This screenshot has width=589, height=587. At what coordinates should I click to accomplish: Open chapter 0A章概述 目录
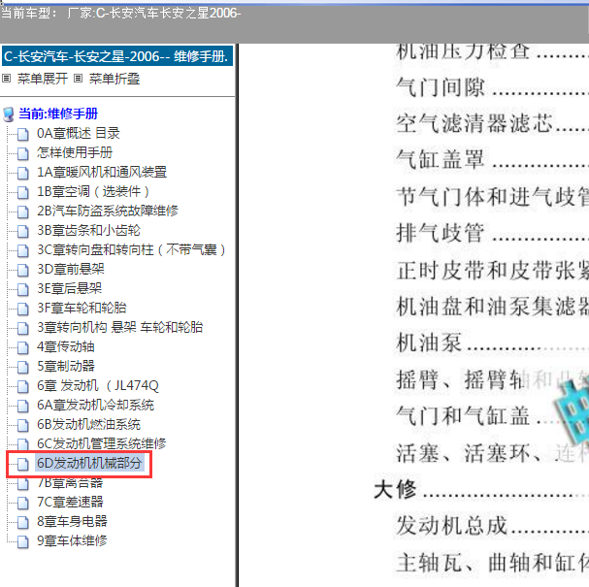coord(79,133)
